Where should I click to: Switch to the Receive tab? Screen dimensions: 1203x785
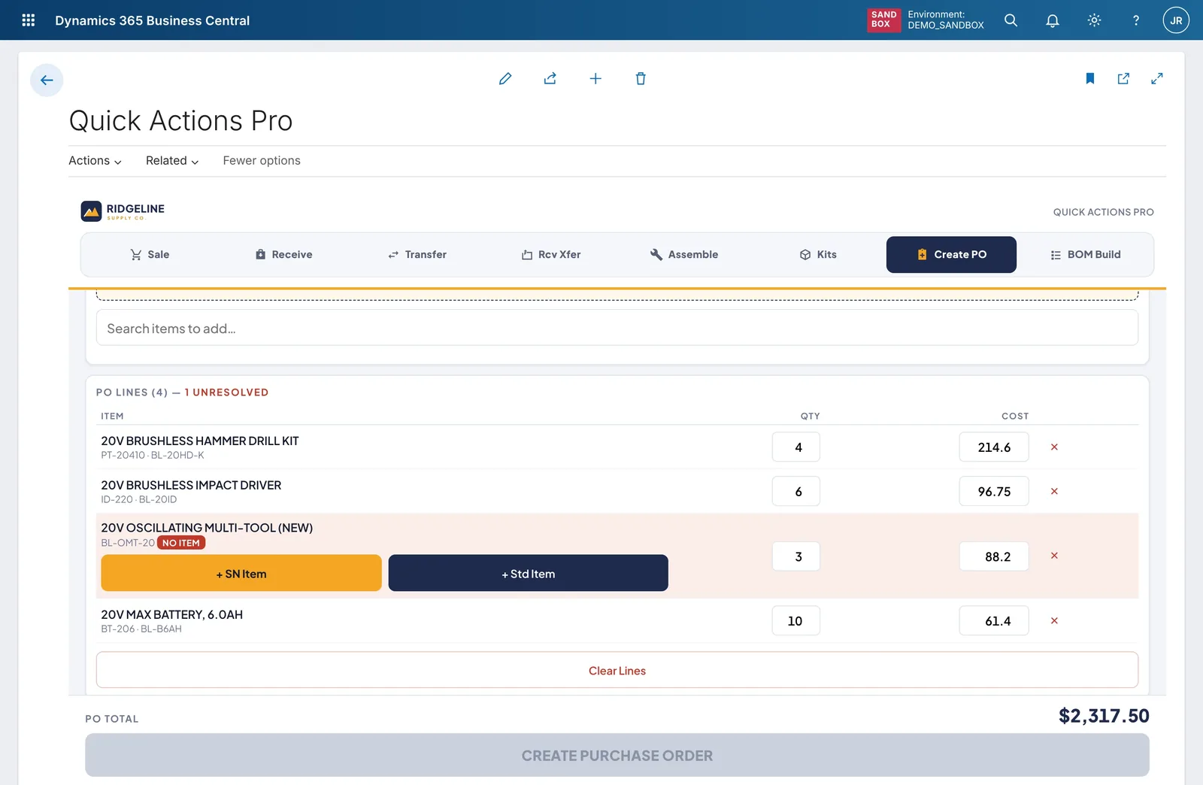(283, 254)
